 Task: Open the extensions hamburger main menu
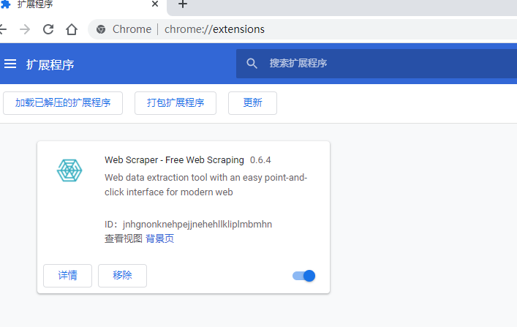pyautogui.click(x=10, y=64)
